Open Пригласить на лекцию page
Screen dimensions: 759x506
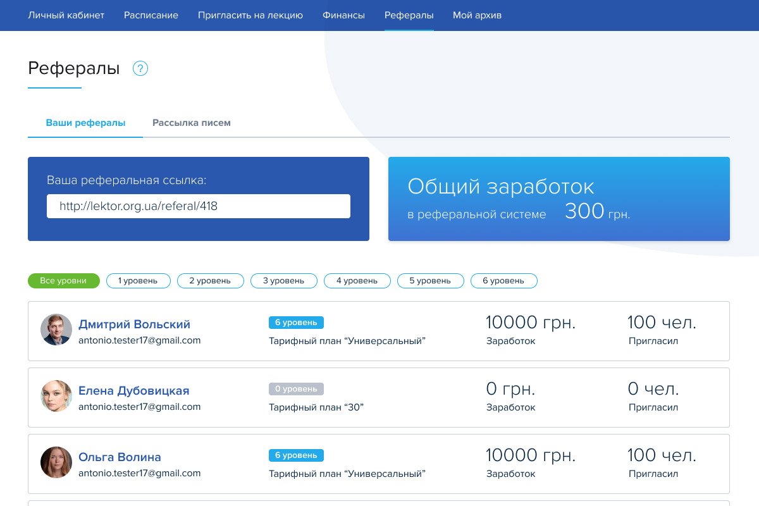point(250,15)
